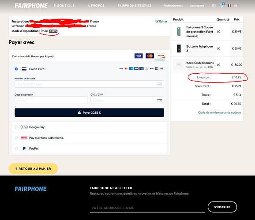255x220 pixels.
Task: Click the Batterie Fairphone 3 product name
Action: [199, 48]
